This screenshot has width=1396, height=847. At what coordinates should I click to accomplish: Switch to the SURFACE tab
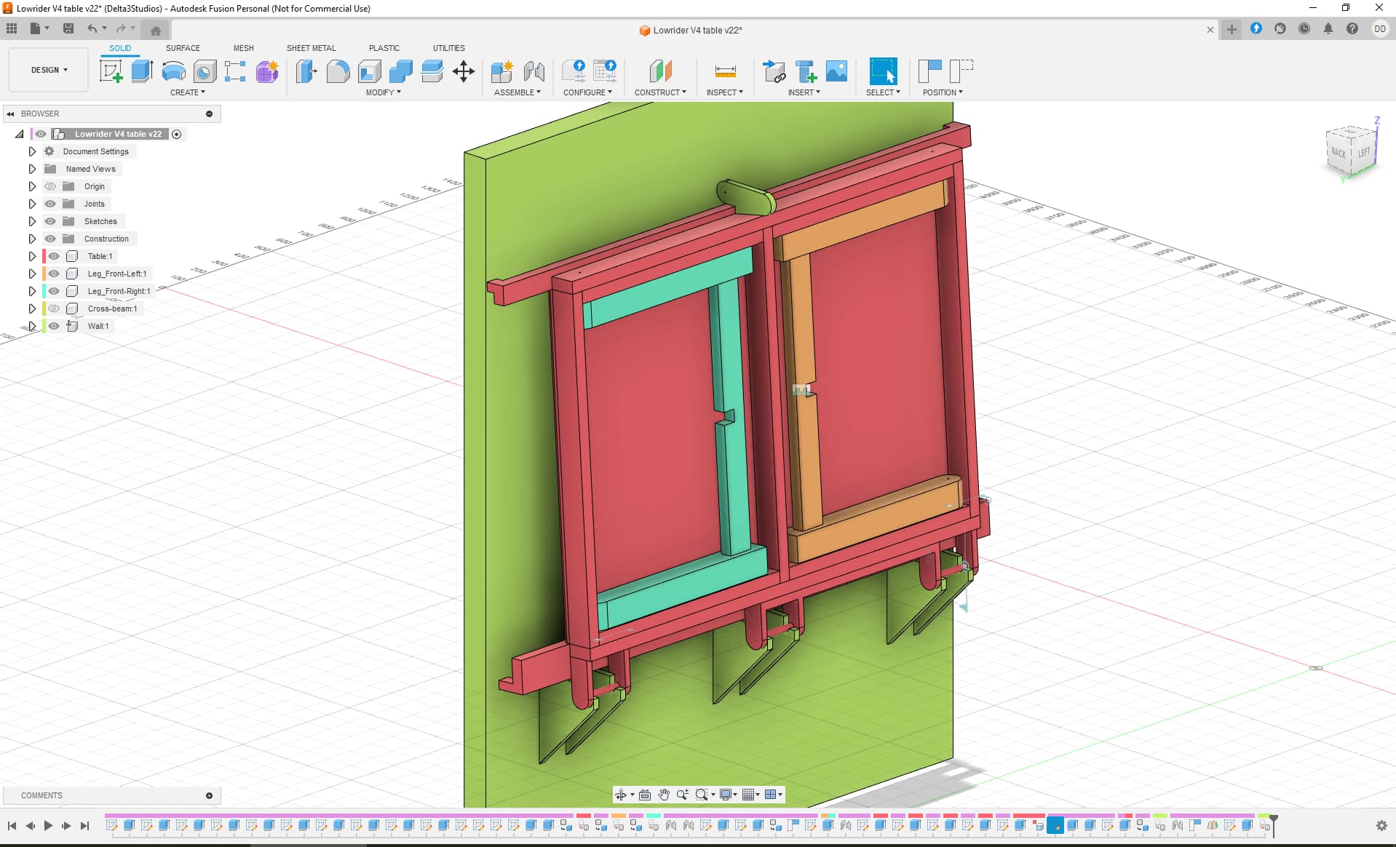(x=183, y=48)
